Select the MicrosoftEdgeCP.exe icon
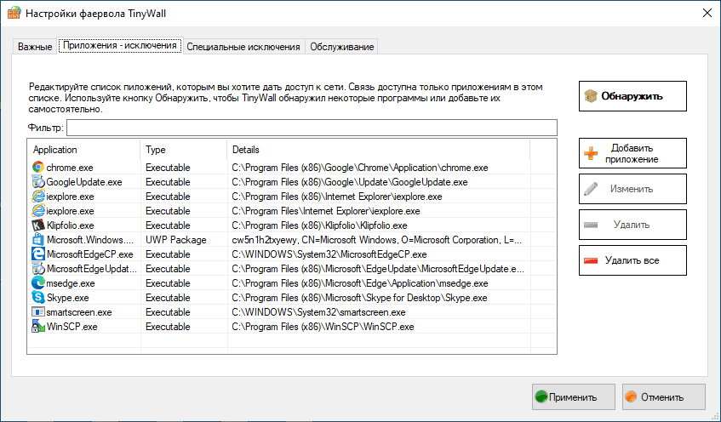 tap(37, 254)
